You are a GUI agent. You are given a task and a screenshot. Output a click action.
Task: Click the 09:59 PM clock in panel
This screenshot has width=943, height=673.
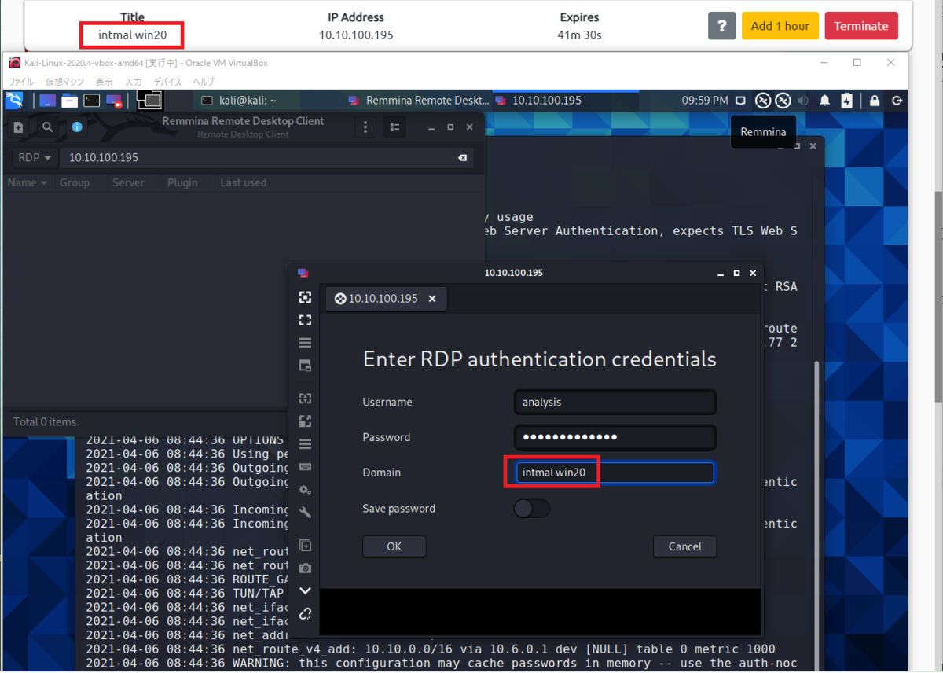click(705, 101)
